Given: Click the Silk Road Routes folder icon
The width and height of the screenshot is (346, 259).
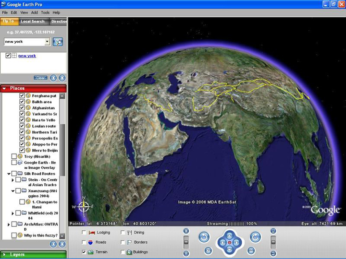Looking at the screenshot, I should pyautogui.click(x=20, y=173).
